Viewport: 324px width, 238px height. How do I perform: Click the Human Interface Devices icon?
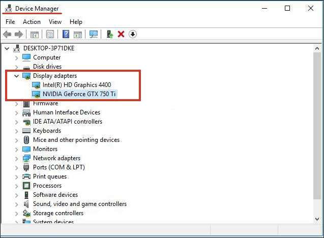tap(26, 112)
